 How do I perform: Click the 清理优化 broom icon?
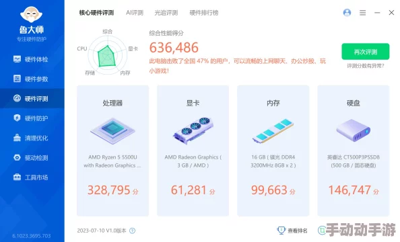(17, 138)
